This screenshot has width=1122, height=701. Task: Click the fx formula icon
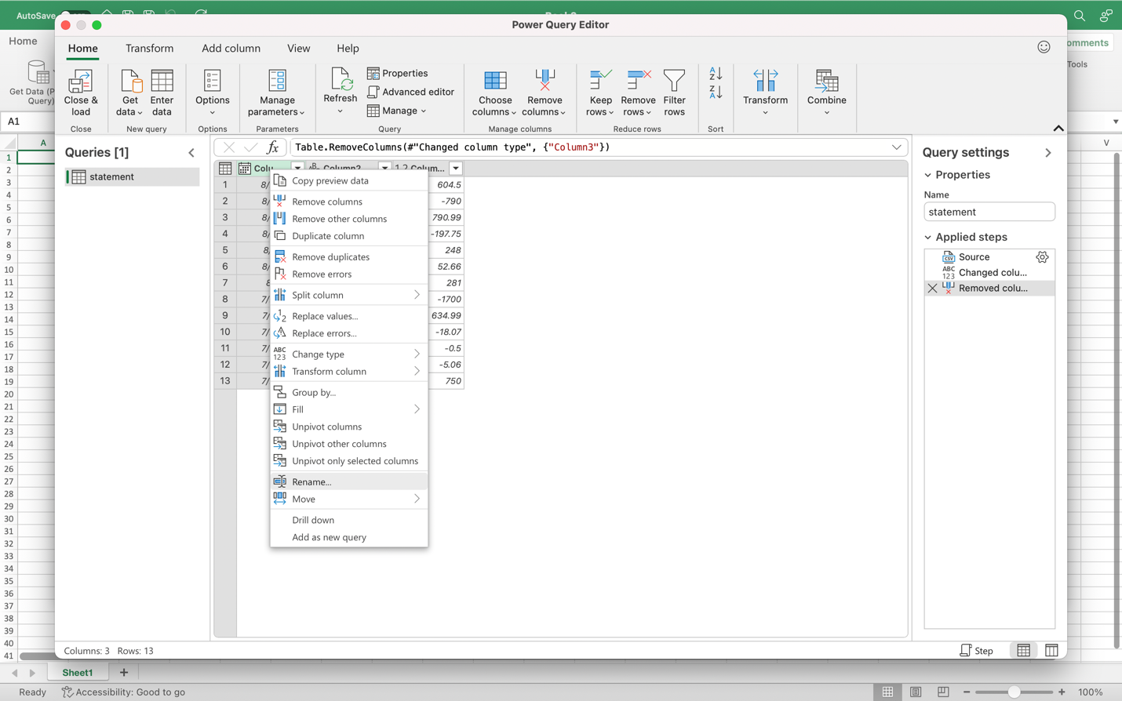(x=272, y=147)
